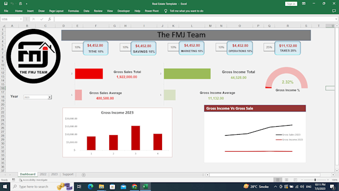Click the SAVINGS 10% card

tap(144, 48)
